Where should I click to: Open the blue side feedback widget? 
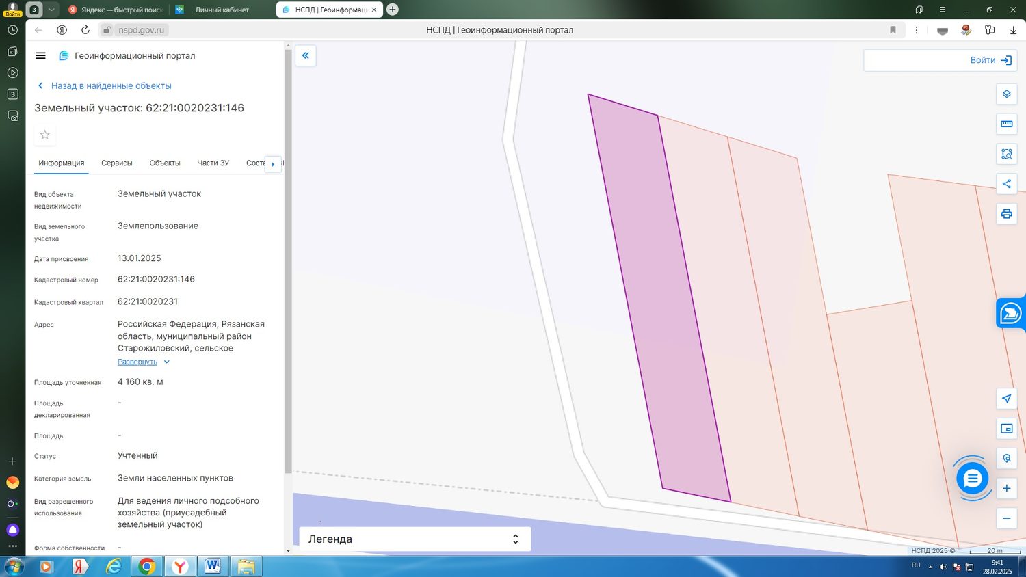tap(1011, 314)
